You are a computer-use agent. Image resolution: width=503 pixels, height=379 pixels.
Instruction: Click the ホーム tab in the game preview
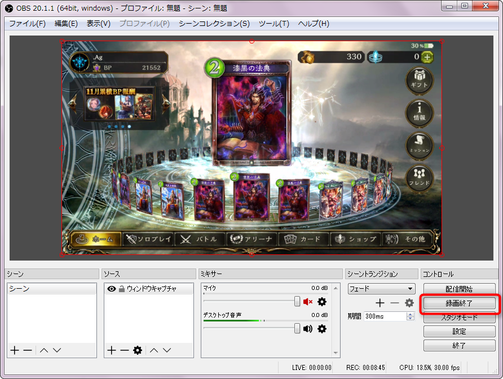tap(96, 239)
